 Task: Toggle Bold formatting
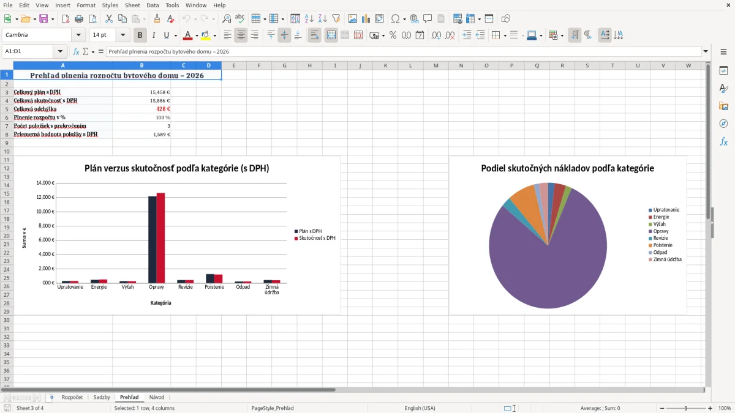pos(140,35)
